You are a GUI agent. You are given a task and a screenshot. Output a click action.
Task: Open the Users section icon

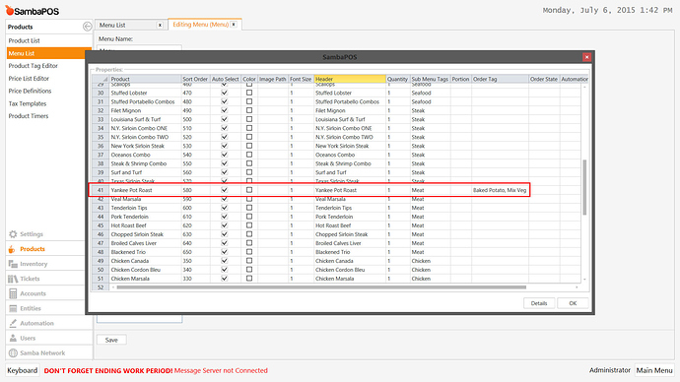click(13, 338)
